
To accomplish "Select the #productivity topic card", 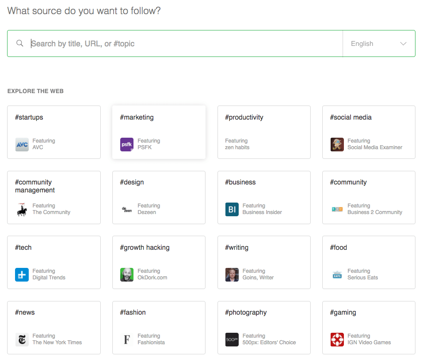I will pyautogui.click(x=264, y=132).
